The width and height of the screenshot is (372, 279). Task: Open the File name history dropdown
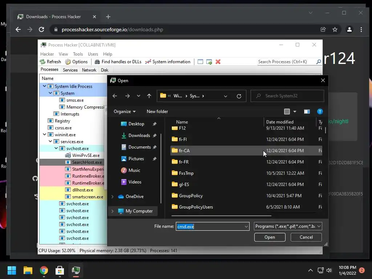point(246,227)
